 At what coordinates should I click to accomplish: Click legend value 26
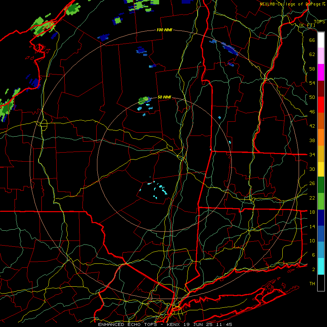coord(312,183)
